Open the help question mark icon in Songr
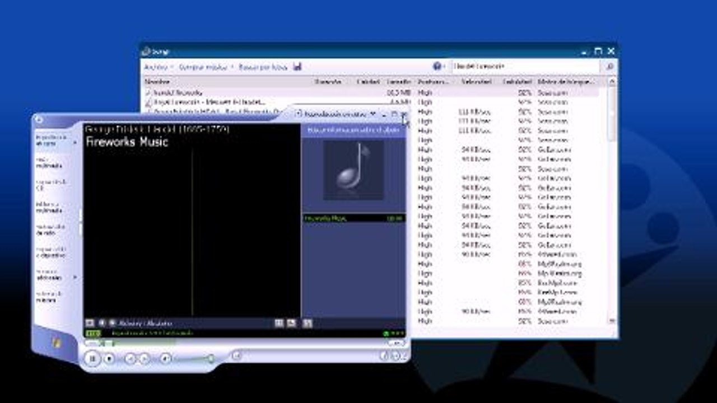 437,67
